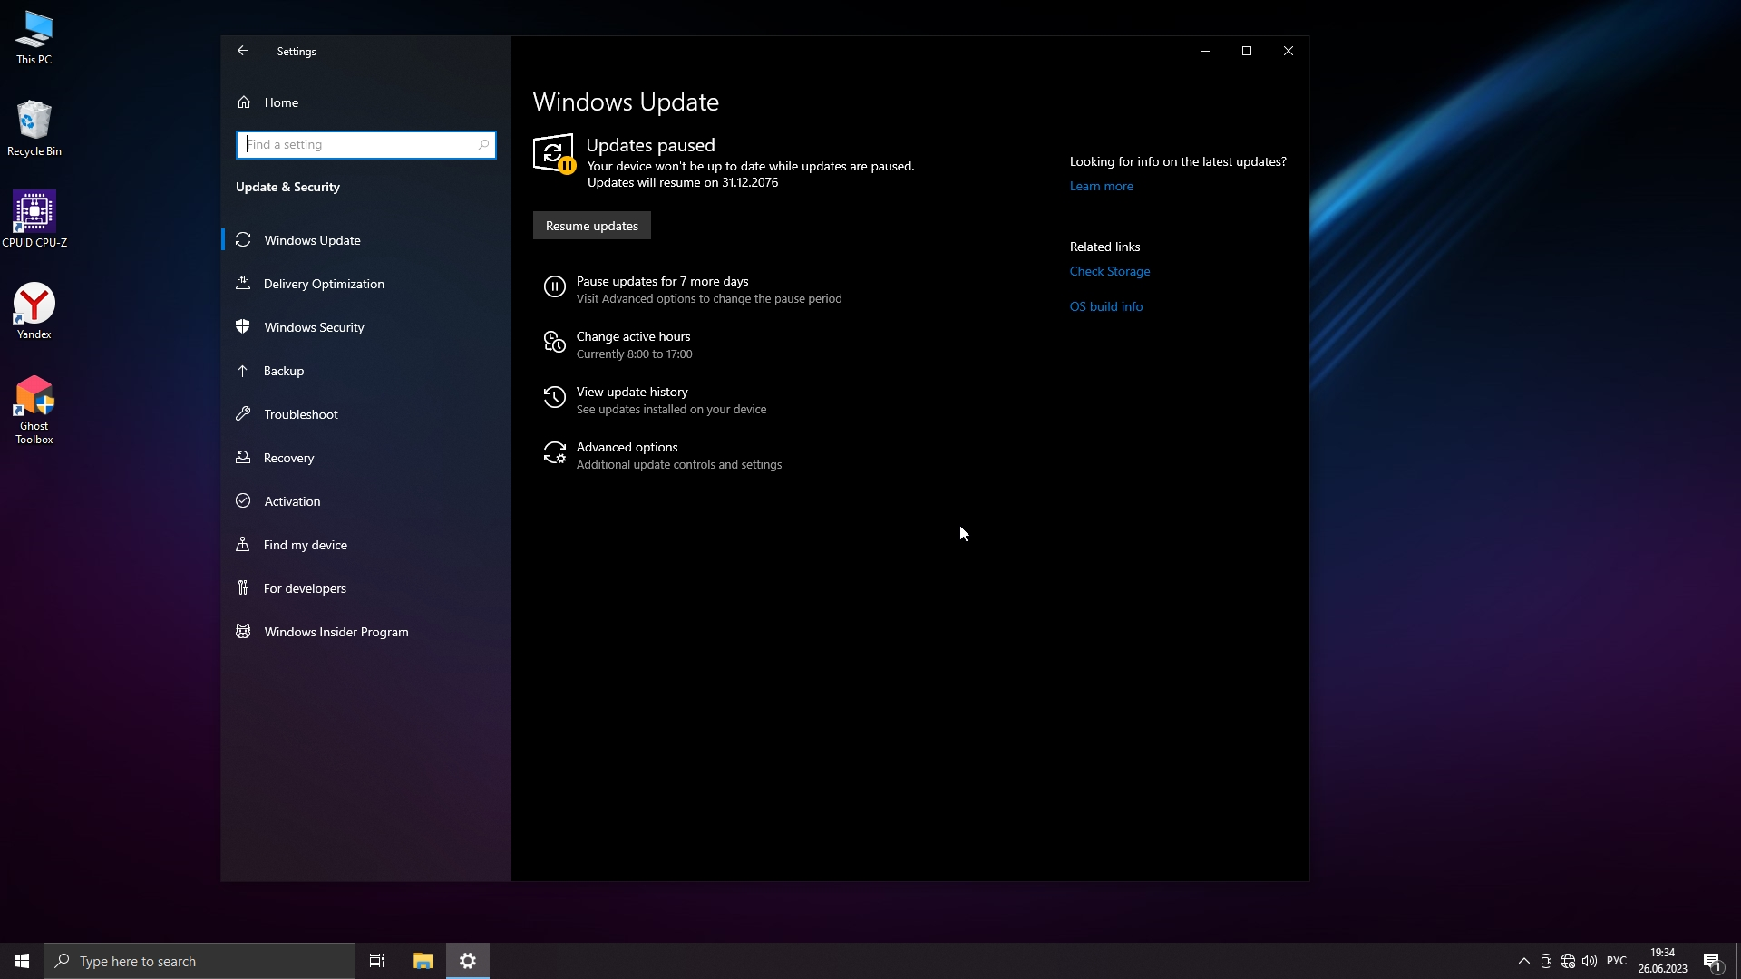Click pause icon for 7 more days

[x=554, y=287]
